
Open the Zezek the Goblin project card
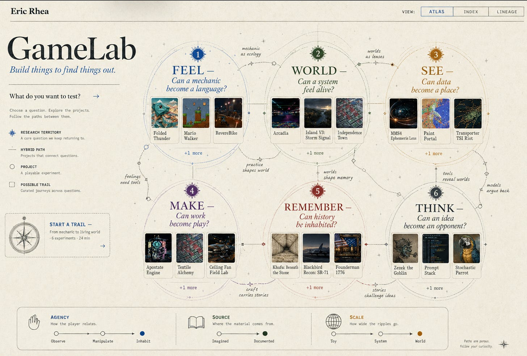405,255
